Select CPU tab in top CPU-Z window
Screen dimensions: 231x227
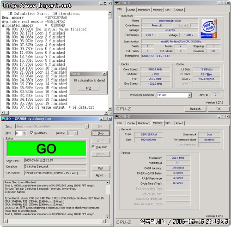coord(120,10)
